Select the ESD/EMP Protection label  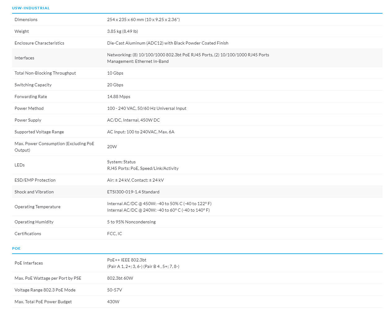click(35, 180)
